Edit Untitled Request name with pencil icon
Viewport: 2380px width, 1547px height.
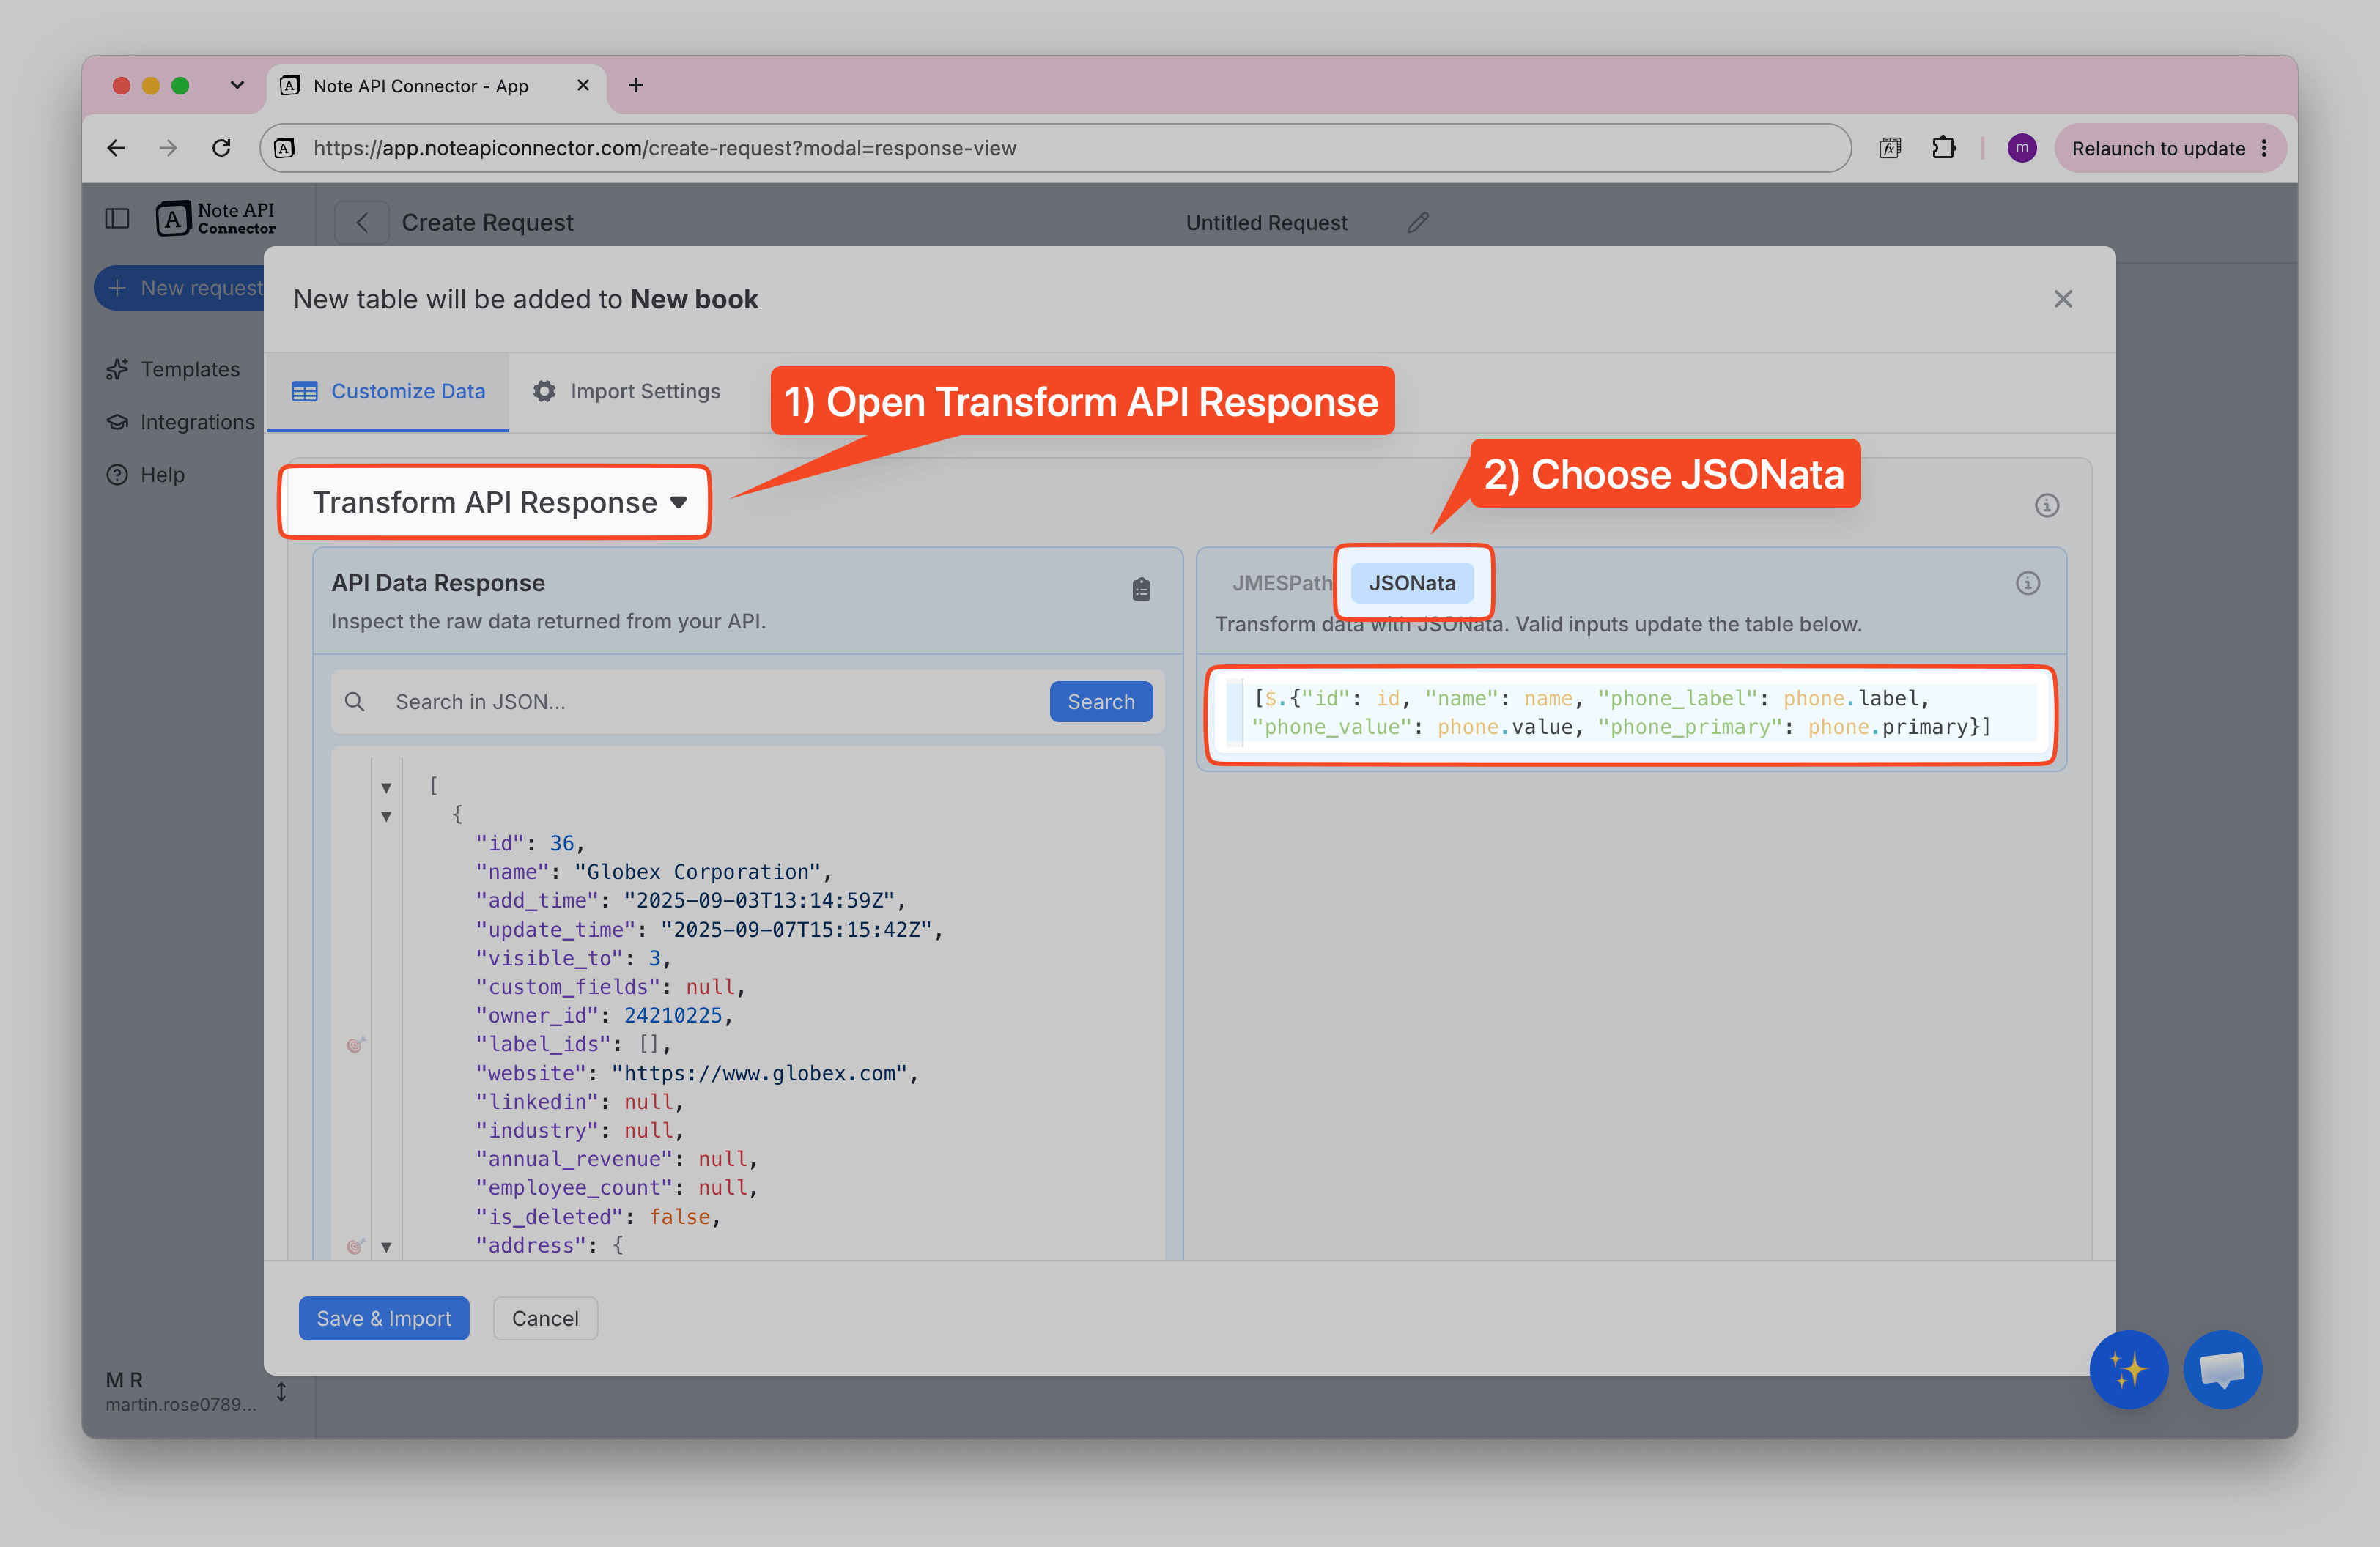1418,222
